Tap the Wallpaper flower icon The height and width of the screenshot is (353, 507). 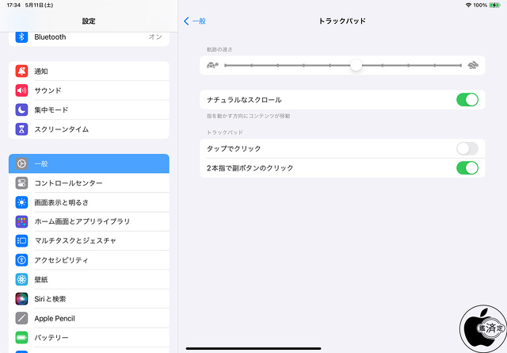pos(21,279)
